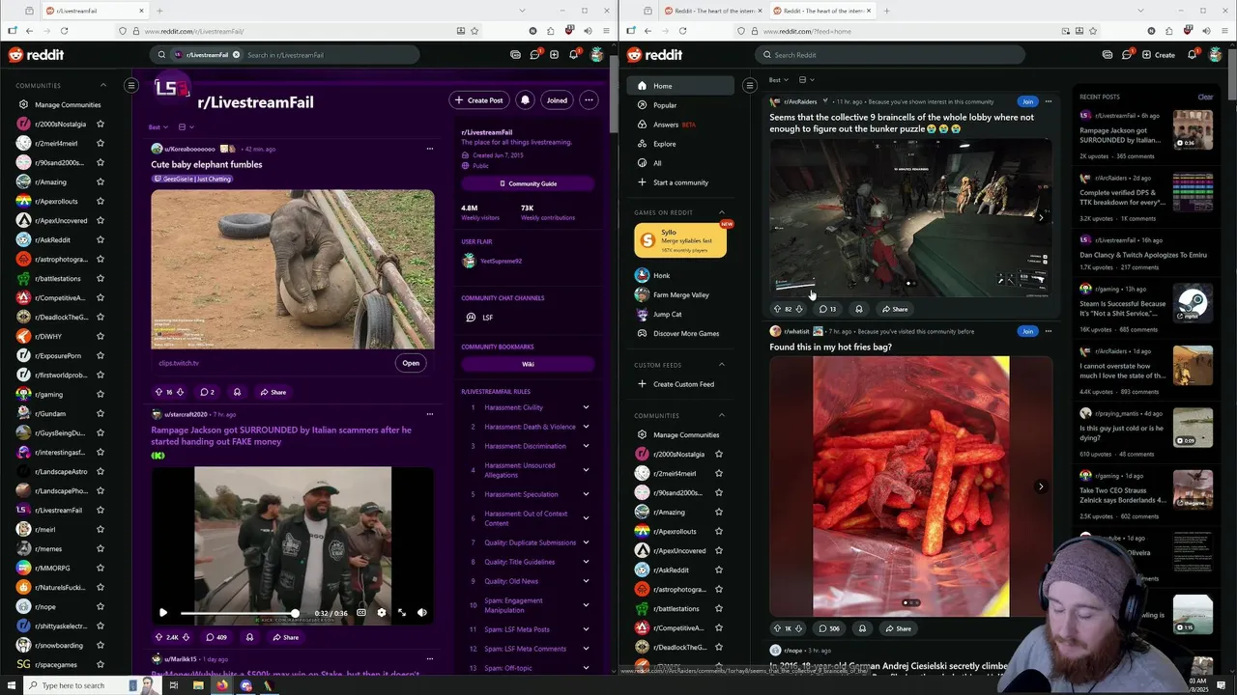Favorite r/Apexrollouts star in right window
1237x695 pixels.
click(719, 531)
